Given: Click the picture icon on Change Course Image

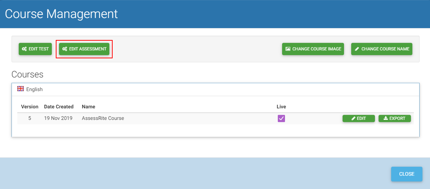Looking at the screenshot, I should coord(288,49).
